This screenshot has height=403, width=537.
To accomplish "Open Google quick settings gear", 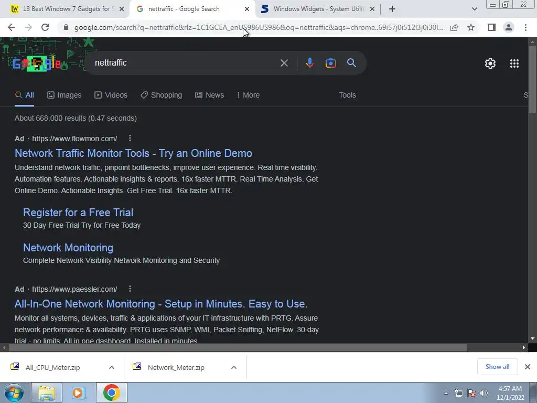I will (490, 63).
